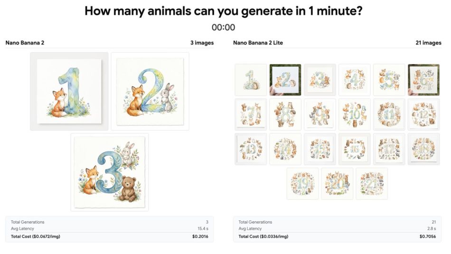The width and height of the screenshot is (451, 254).
Task: Open the Nano Banana 2 image numbered 1
Action: pos(69,91)
